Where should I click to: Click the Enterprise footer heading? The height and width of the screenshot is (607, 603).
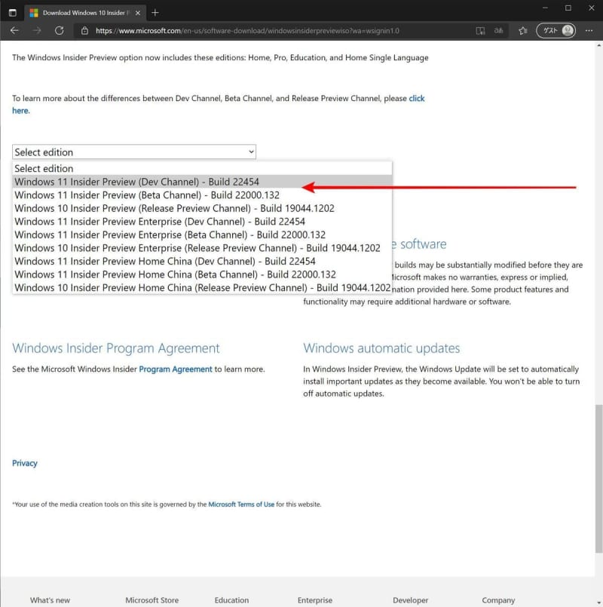pos(314,600)
